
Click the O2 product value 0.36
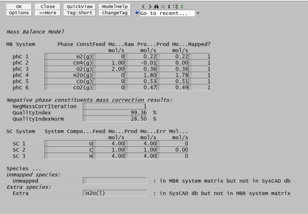[173, 69]
